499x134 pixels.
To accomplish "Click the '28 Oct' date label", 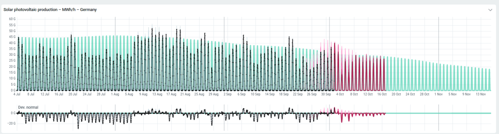I will click(x=424, y=95).
